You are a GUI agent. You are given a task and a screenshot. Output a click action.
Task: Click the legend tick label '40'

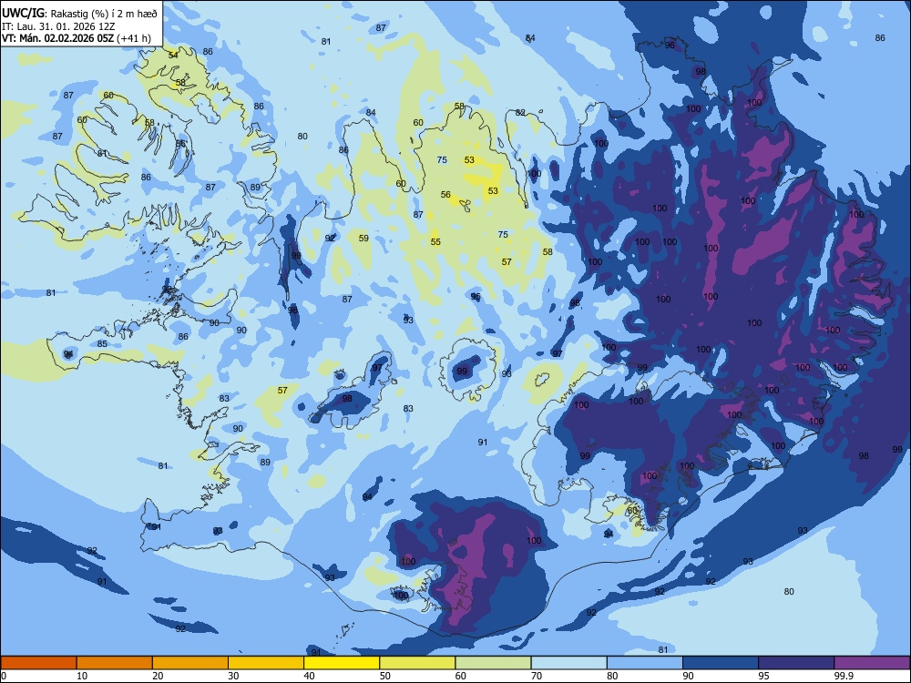(x=309, y=676)
